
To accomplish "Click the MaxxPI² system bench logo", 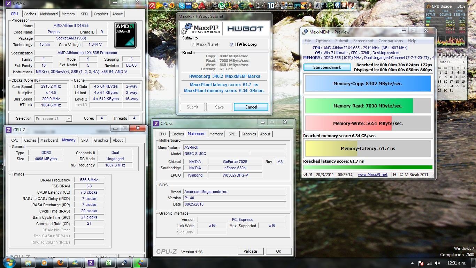I will pyautogui.click(x=201, y=29).
